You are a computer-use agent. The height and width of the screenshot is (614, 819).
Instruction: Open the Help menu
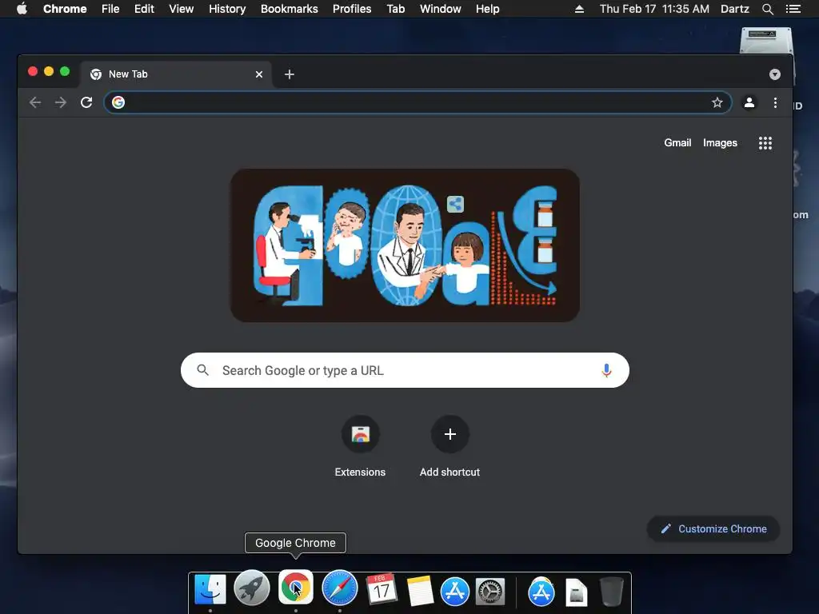click(x=487, y=9)
